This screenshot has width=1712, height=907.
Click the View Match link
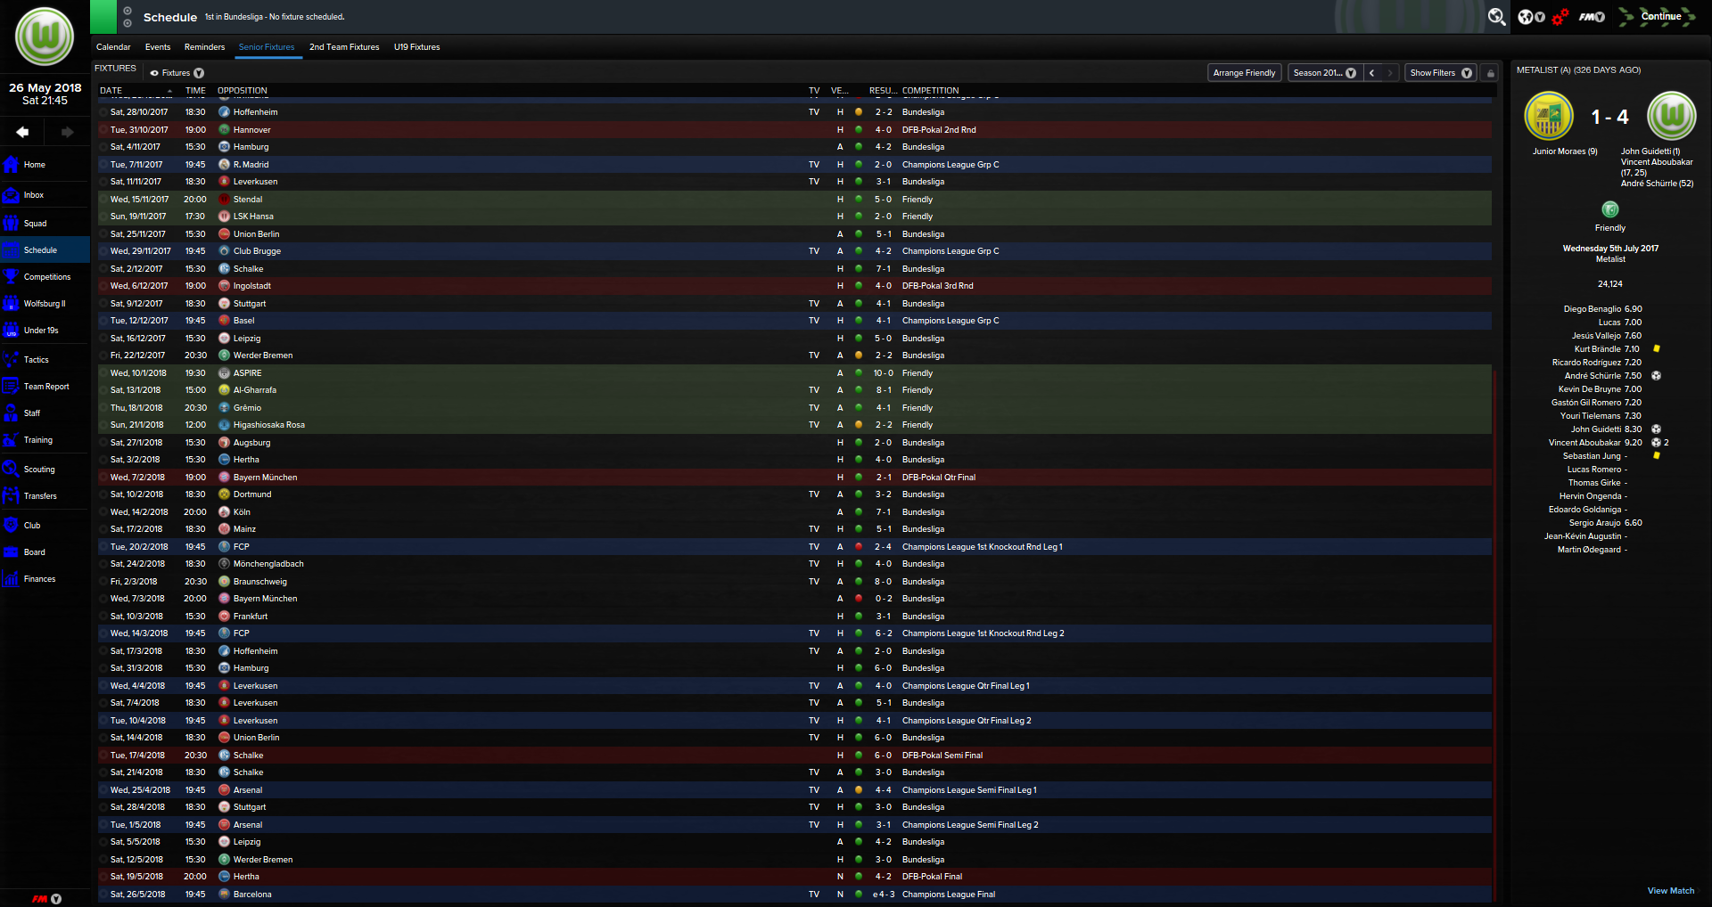tap(1671, 891)
